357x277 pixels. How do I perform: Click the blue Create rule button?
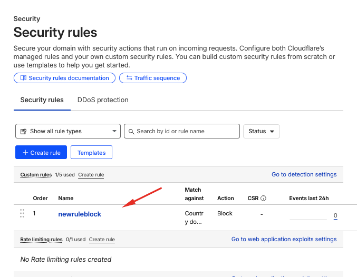tap(41, 152)
